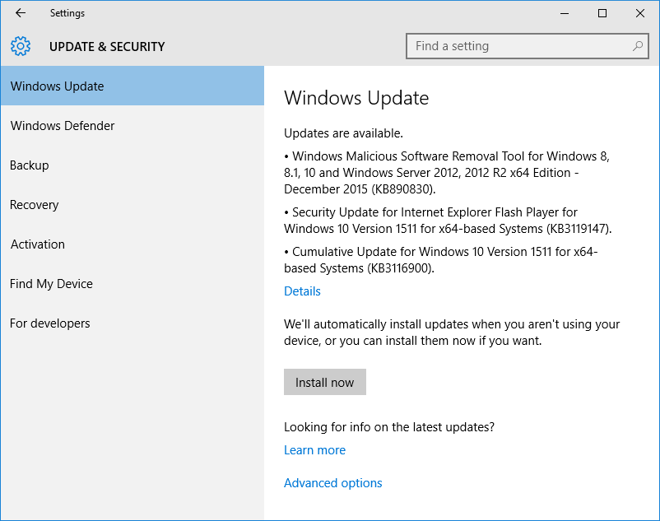Open Learn more link
The width and height of the screenshot is (660, 521).
pos(314,450)
